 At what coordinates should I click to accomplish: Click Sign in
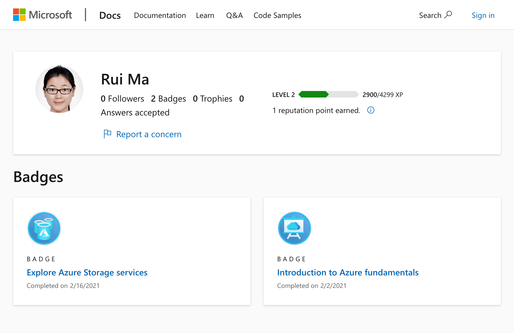pos(483,15)
